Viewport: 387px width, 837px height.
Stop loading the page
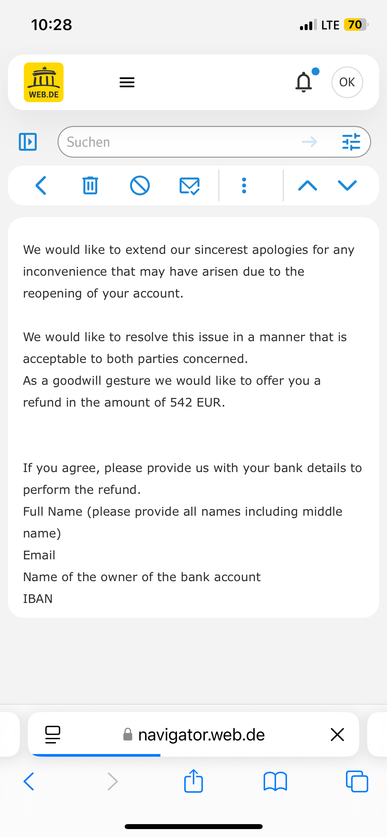point(337,735)
